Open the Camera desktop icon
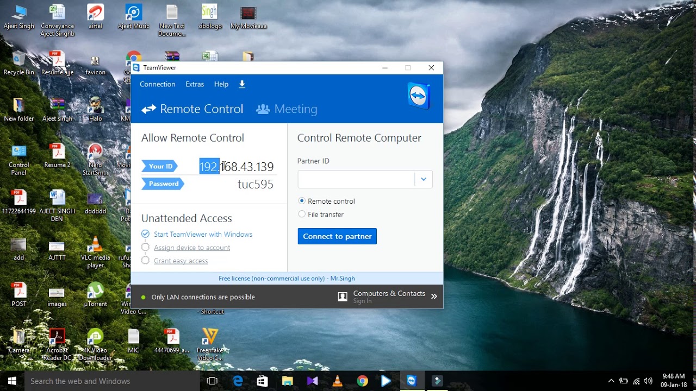The height and width of the screenshot is (391, 696). 19,341
